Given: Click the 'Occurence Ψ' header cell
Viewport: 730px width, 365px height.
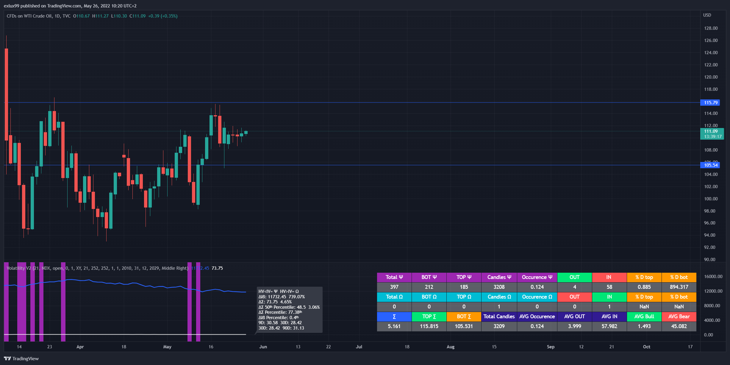Looking at the screenshot, I should (x=537, y=277).
